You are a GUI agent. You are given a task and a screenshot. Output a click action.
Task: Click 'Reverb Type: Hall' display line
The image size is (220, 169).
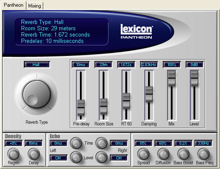pyautogui.click(x=42, y=22)
